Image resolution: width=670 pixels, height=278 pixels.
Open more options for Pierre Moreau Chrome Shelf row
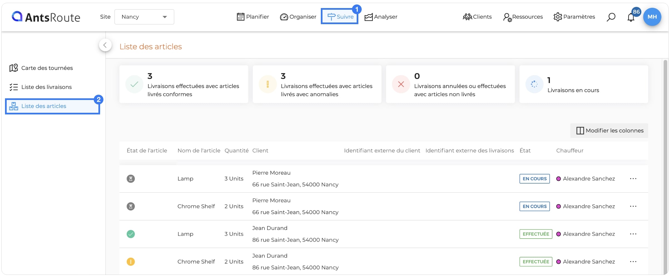(633, 206)
